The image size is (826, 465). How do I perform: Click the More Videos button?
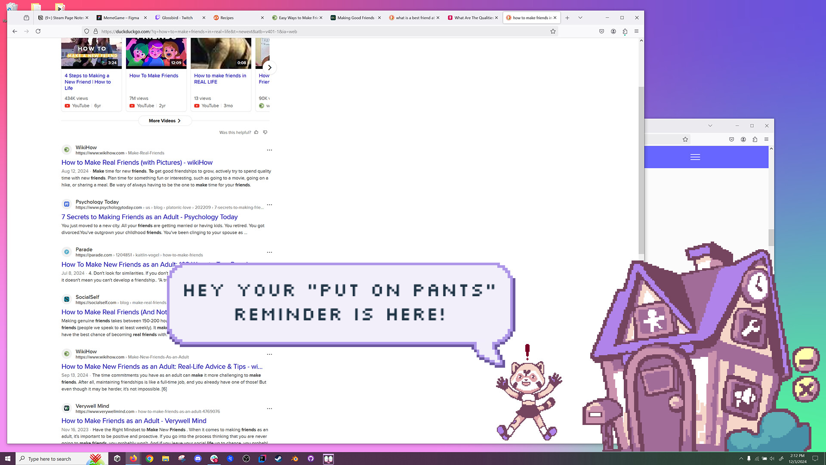pos(165,121)
